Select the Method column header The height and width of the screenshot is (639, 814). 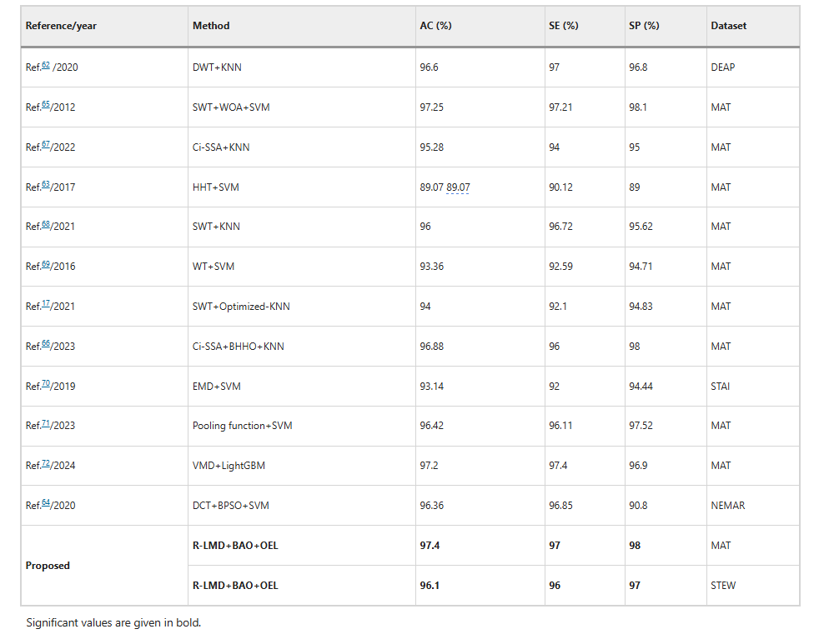click(x=211, y=26)
